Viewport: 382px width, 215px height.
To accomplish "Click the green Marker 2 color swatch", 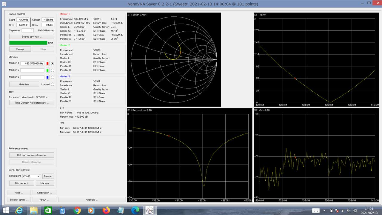I will [47, 70].
